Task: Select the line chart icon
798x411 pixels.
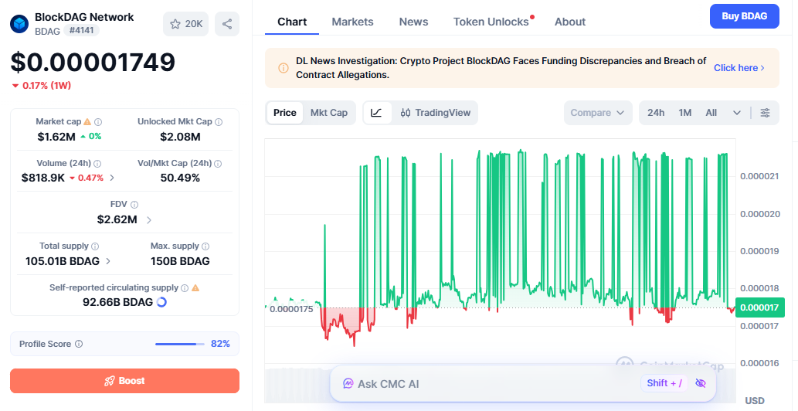Action: coord(377,113)
